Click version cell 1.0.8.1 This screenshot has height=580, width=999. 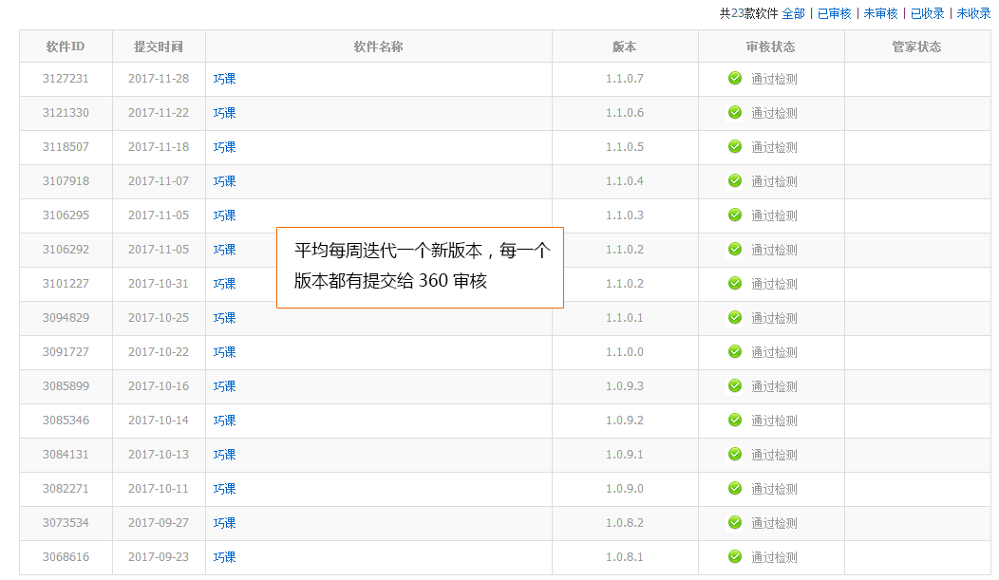pos(625,557)
